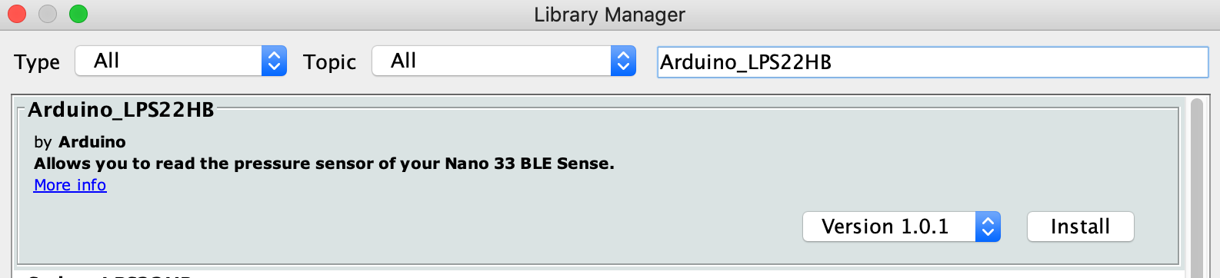The height and width of the screenshot is (278, 1220).
Task: Open the Topic filter dropdown showing All
Action: (504, 61)
